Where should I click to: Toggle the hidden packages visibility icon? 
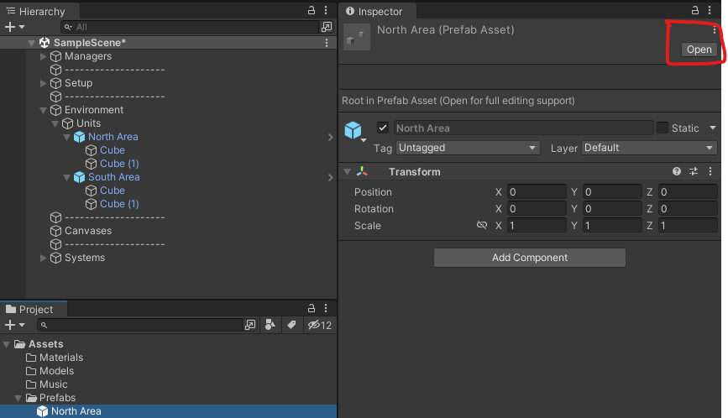click(319, 325)
